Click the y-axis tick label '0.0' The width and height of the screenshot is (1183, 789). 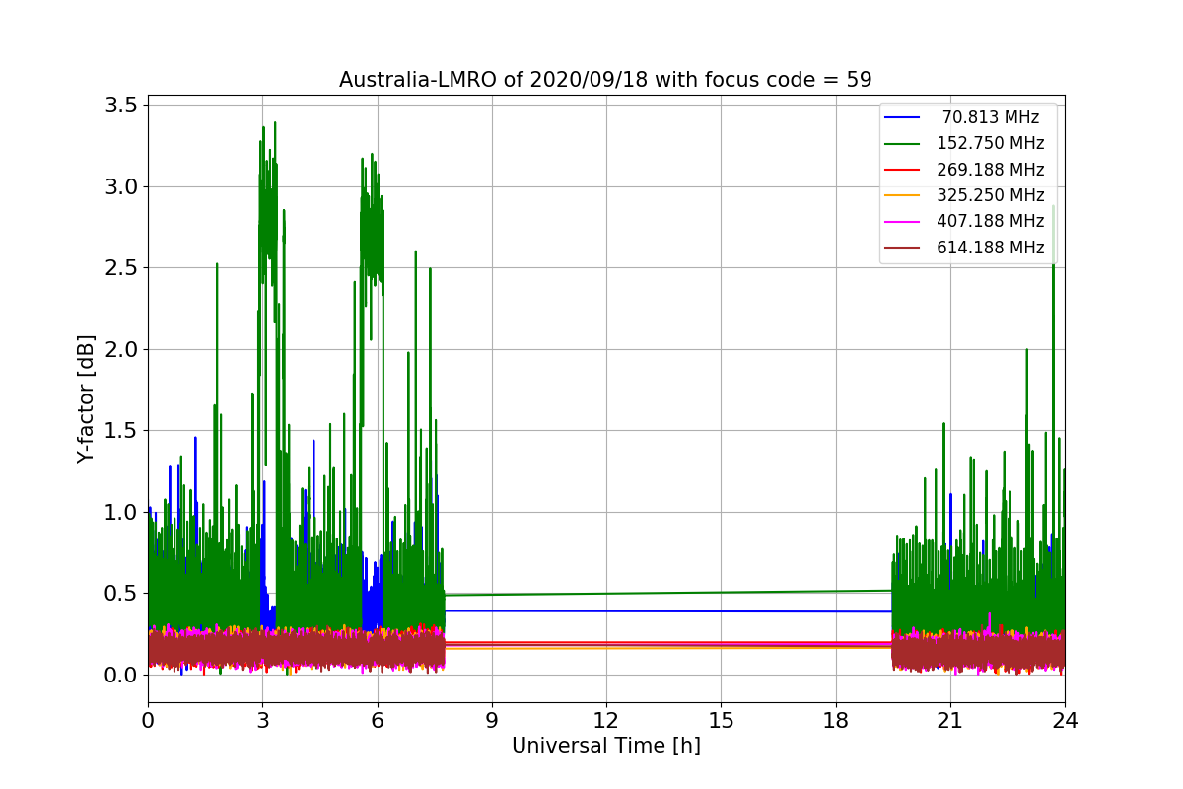click(x=122, y=675)
